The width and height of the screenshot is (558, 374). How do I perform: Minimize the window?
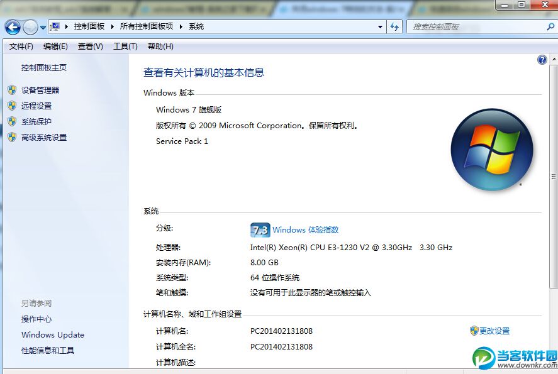[x=504, y=5]
